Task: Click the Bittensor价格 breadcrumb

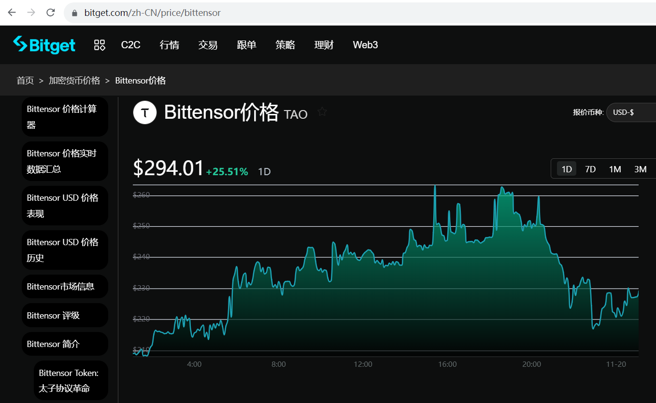Action: pos(141,81)
